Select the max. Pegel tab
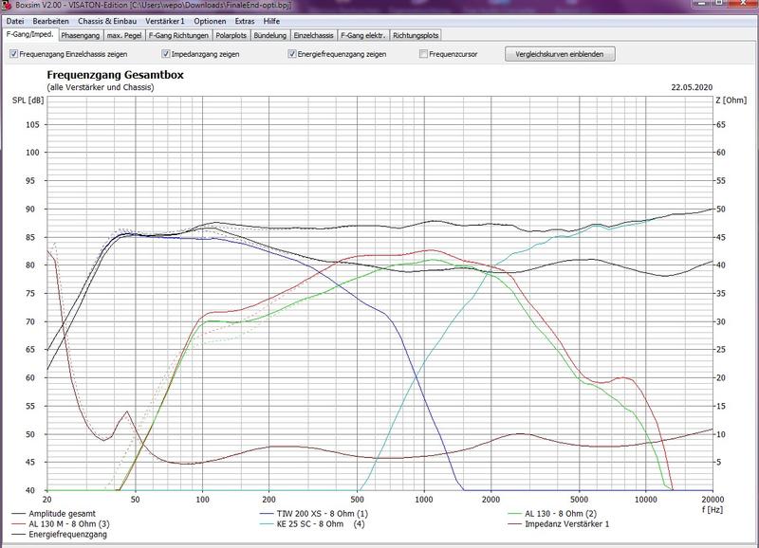759x548 pixels. [x=124, y=35]
